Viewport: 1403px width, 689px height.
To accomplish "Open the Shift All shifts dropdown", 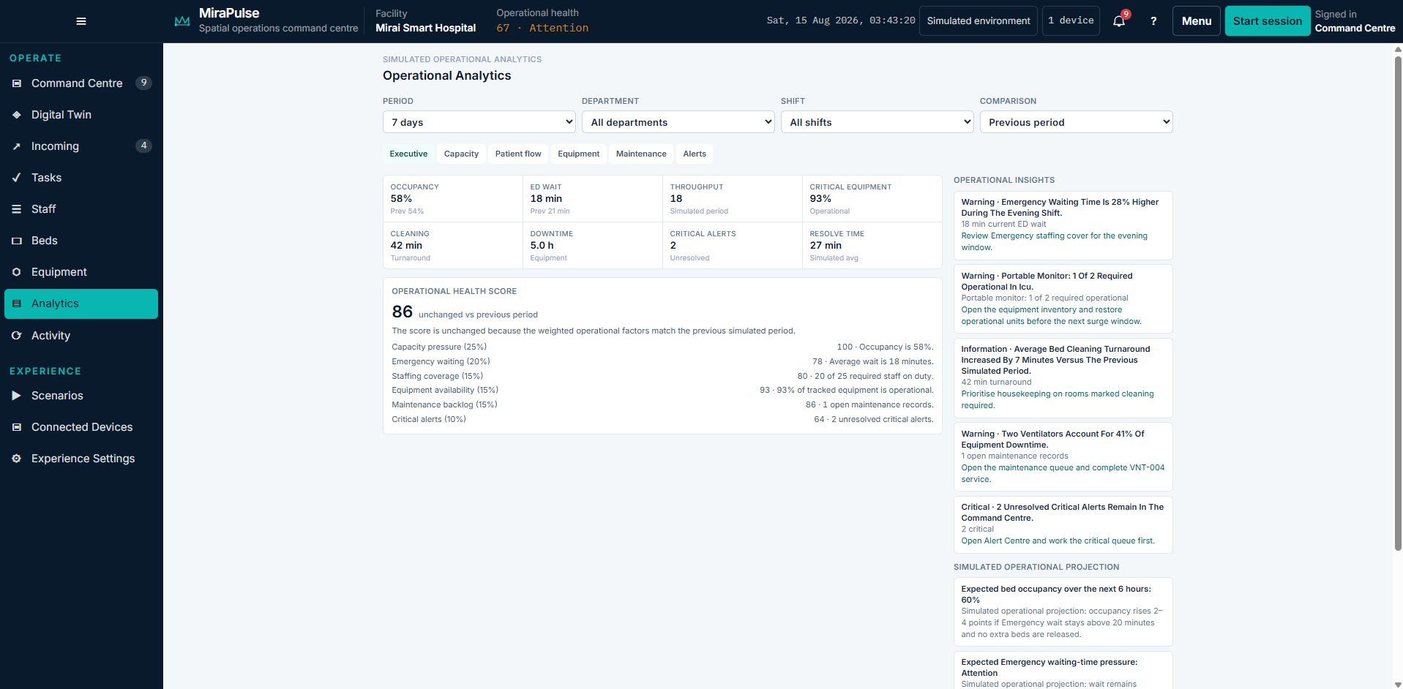I will pyautogui.click(x=878, y=122).
